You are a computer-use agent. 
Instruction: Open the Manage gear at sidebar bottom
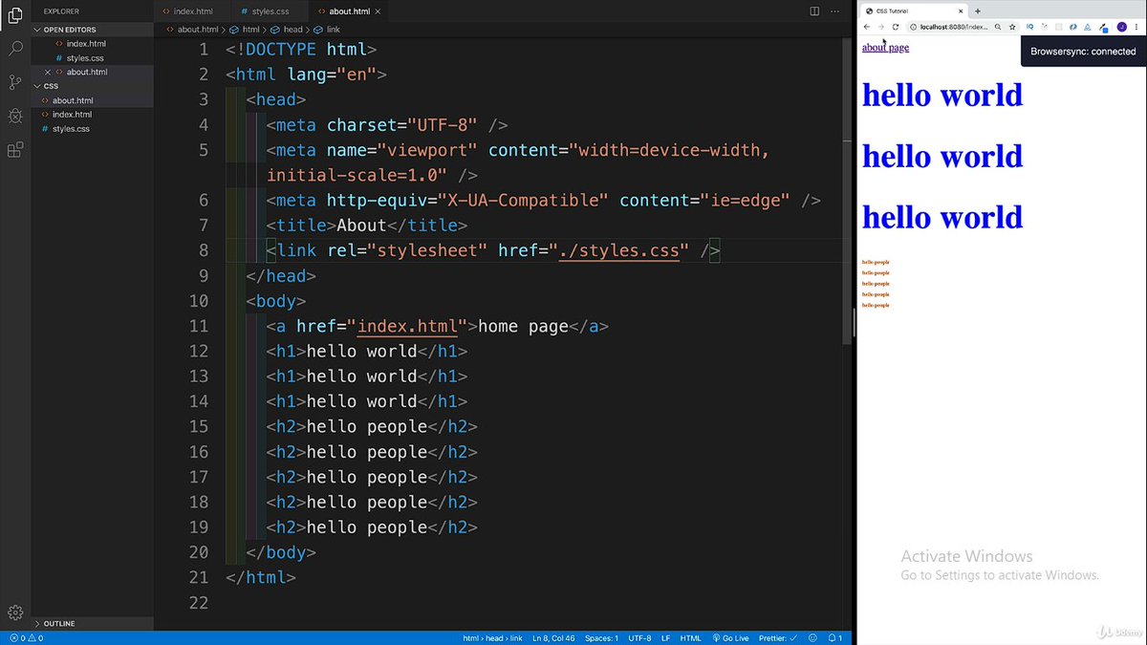pos(15,613)
